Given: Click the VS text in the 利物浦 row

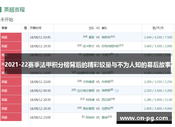Looking at the screenshot, I should [98, 100].
